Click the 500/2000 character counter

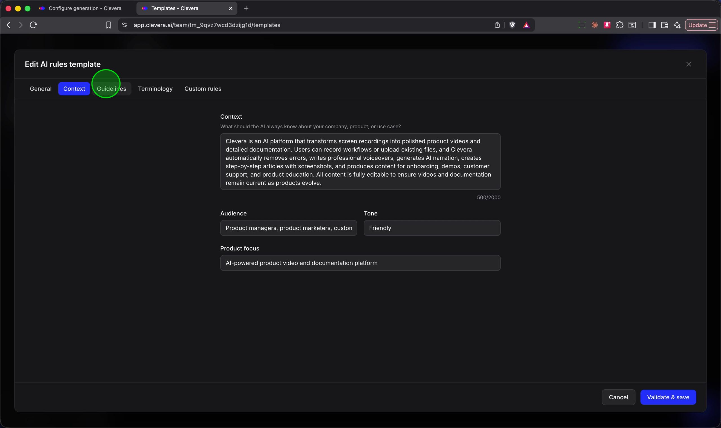coord(488,197)
